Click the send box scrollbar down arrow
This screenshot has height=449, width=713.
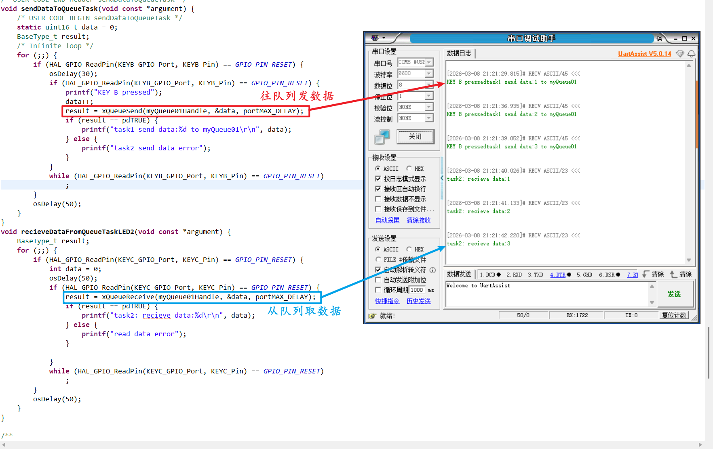pyautogui.click(x=652, y=302)
